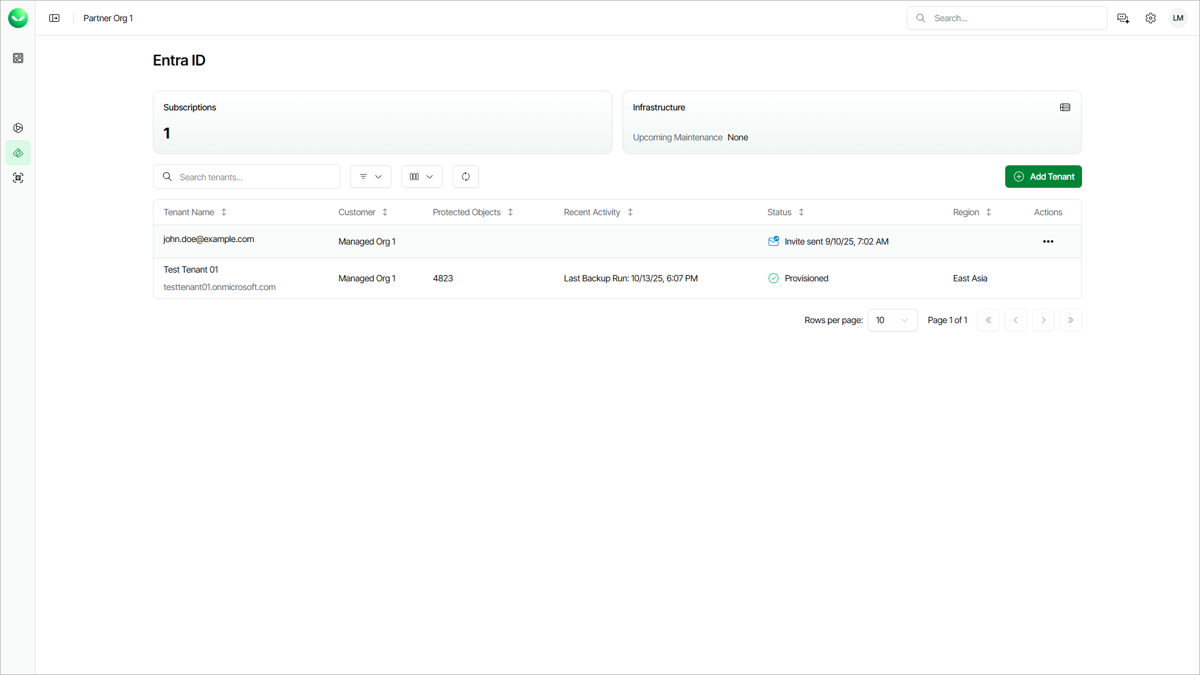Click the green app logo icon

tap(18, 18)
